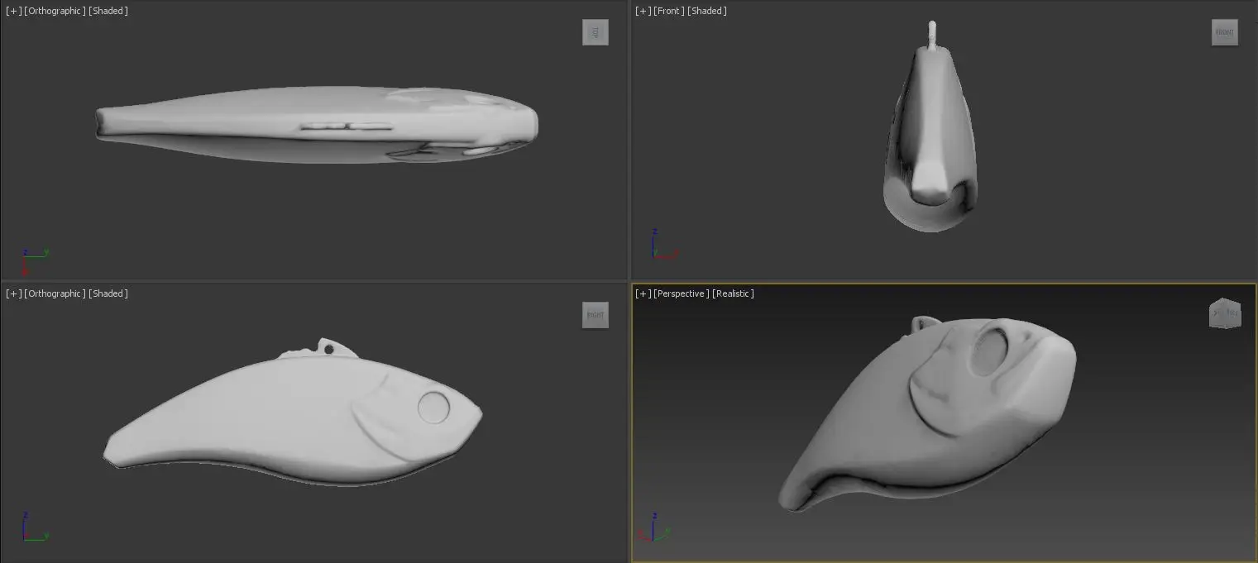Select the lure model in the Front viewport
Image resolution: width=1258 pixels, height=563 pixels.
click(x=930, y=141)
